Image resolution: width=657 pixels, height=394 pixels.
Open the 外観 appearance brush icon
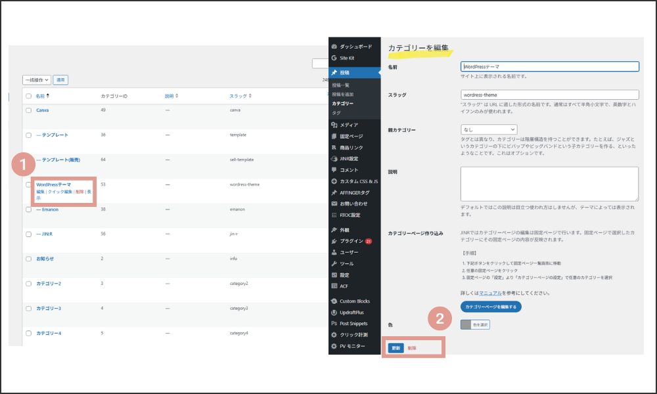point(334,230)
